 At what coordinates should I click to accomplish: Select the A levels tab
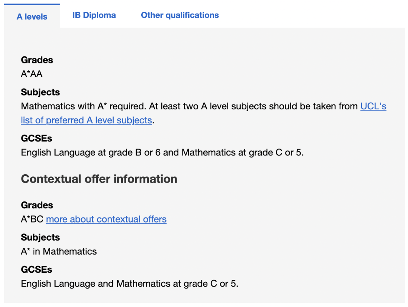click(32, 16)
